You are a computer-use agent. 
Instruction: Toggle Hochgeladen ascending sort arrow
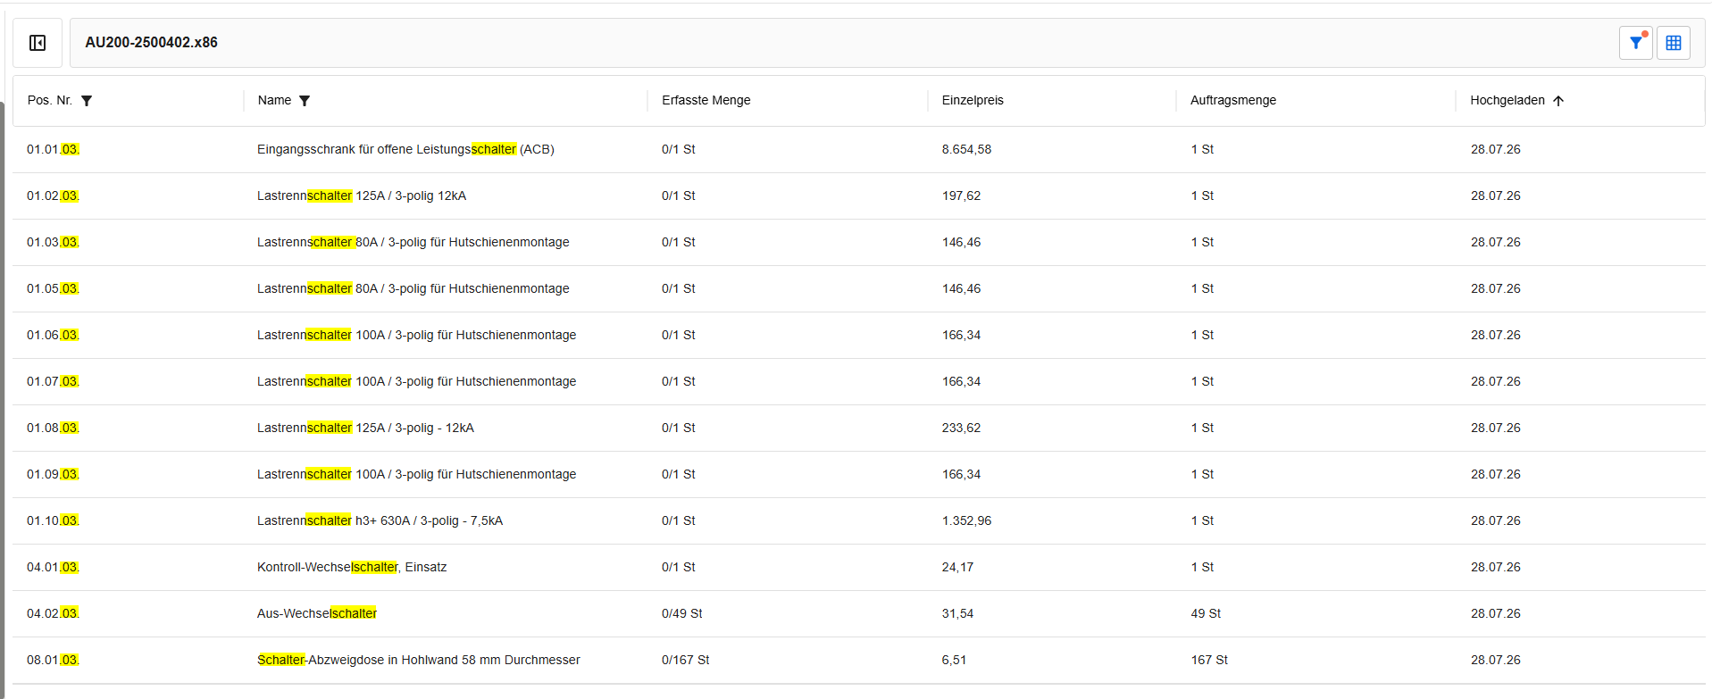click(1558, 101)
